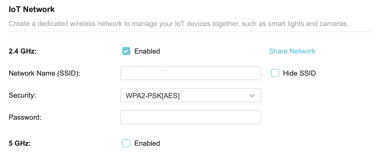This screenshot has width=379, height=160.
Task: Click the Enabled label beside 2.4 GHz
Action: pos(147,51)
